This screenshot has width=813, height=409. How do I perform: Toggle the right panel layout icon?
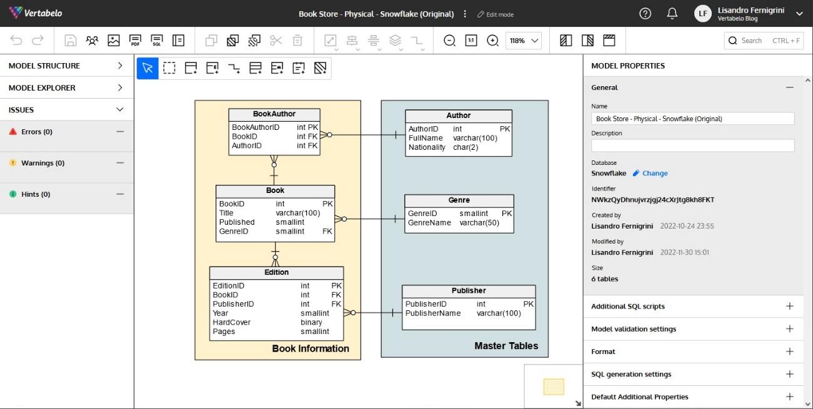point(587,41)
